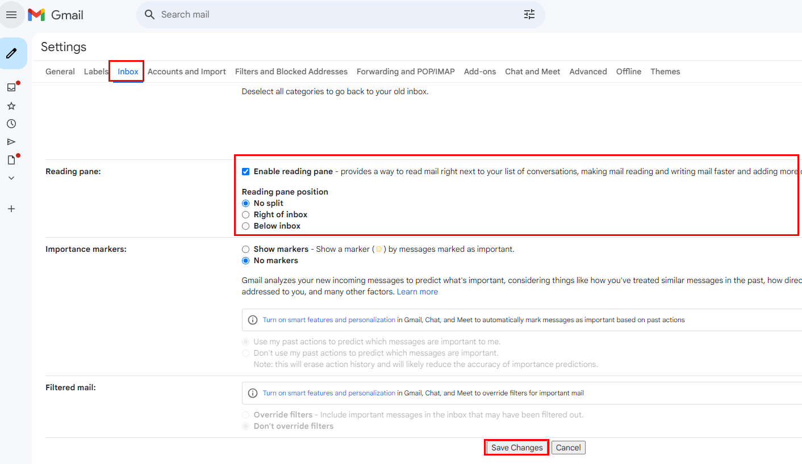Open Drafts document icon in sidebar
The width and height of the screenshot is (802, 464).
tap(11, 160)
